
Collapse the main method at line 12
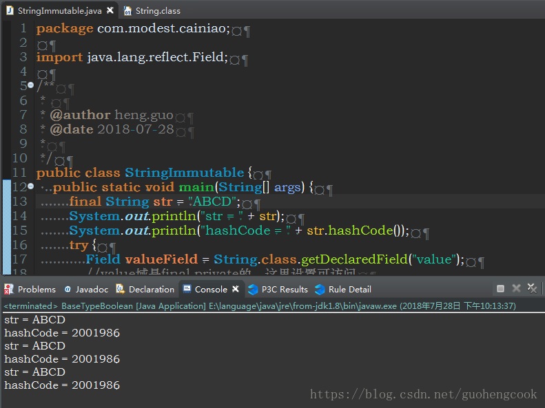30,186
